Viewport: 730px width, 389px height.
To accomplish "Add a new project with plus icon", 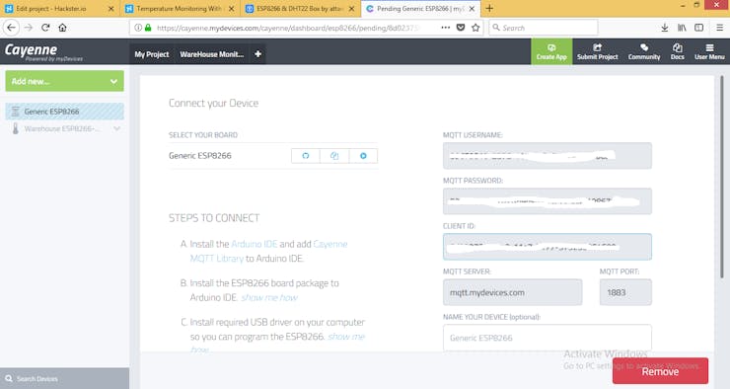I will click(257, 54).
